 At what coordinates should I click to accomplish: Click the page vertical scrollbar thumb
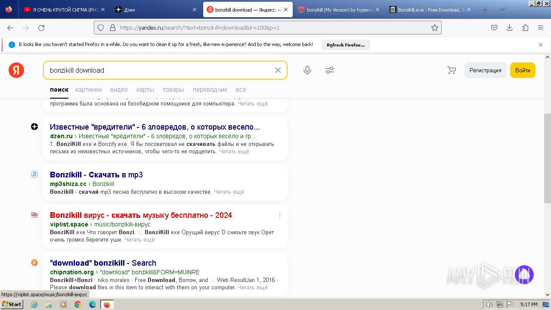[x=547, y=158]
